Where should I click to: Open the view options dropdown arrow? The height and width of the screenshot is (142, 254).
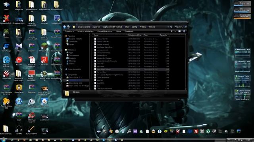[x=175, y=31]
